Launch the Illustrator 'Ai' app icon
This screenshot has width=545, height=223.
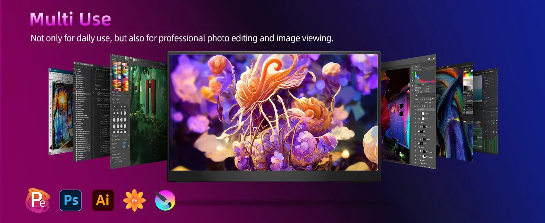click(103, 200)
